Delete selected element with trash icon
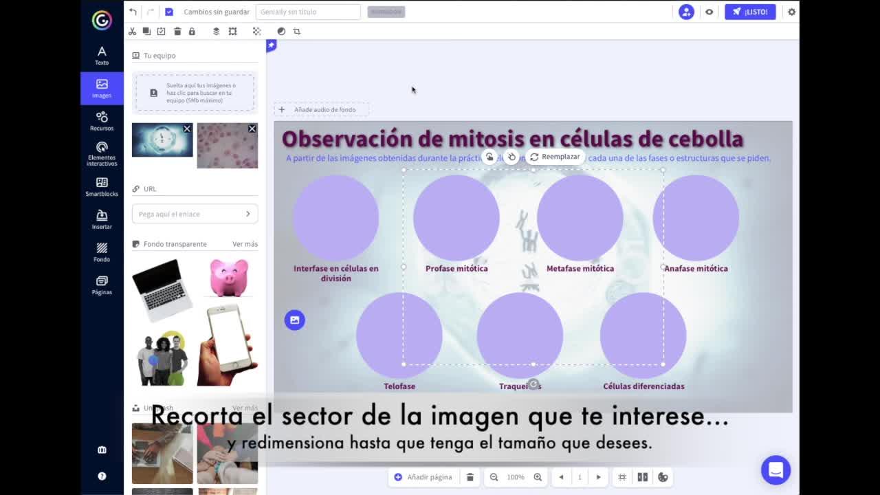880x495 pixels. [x=177, y=31]
